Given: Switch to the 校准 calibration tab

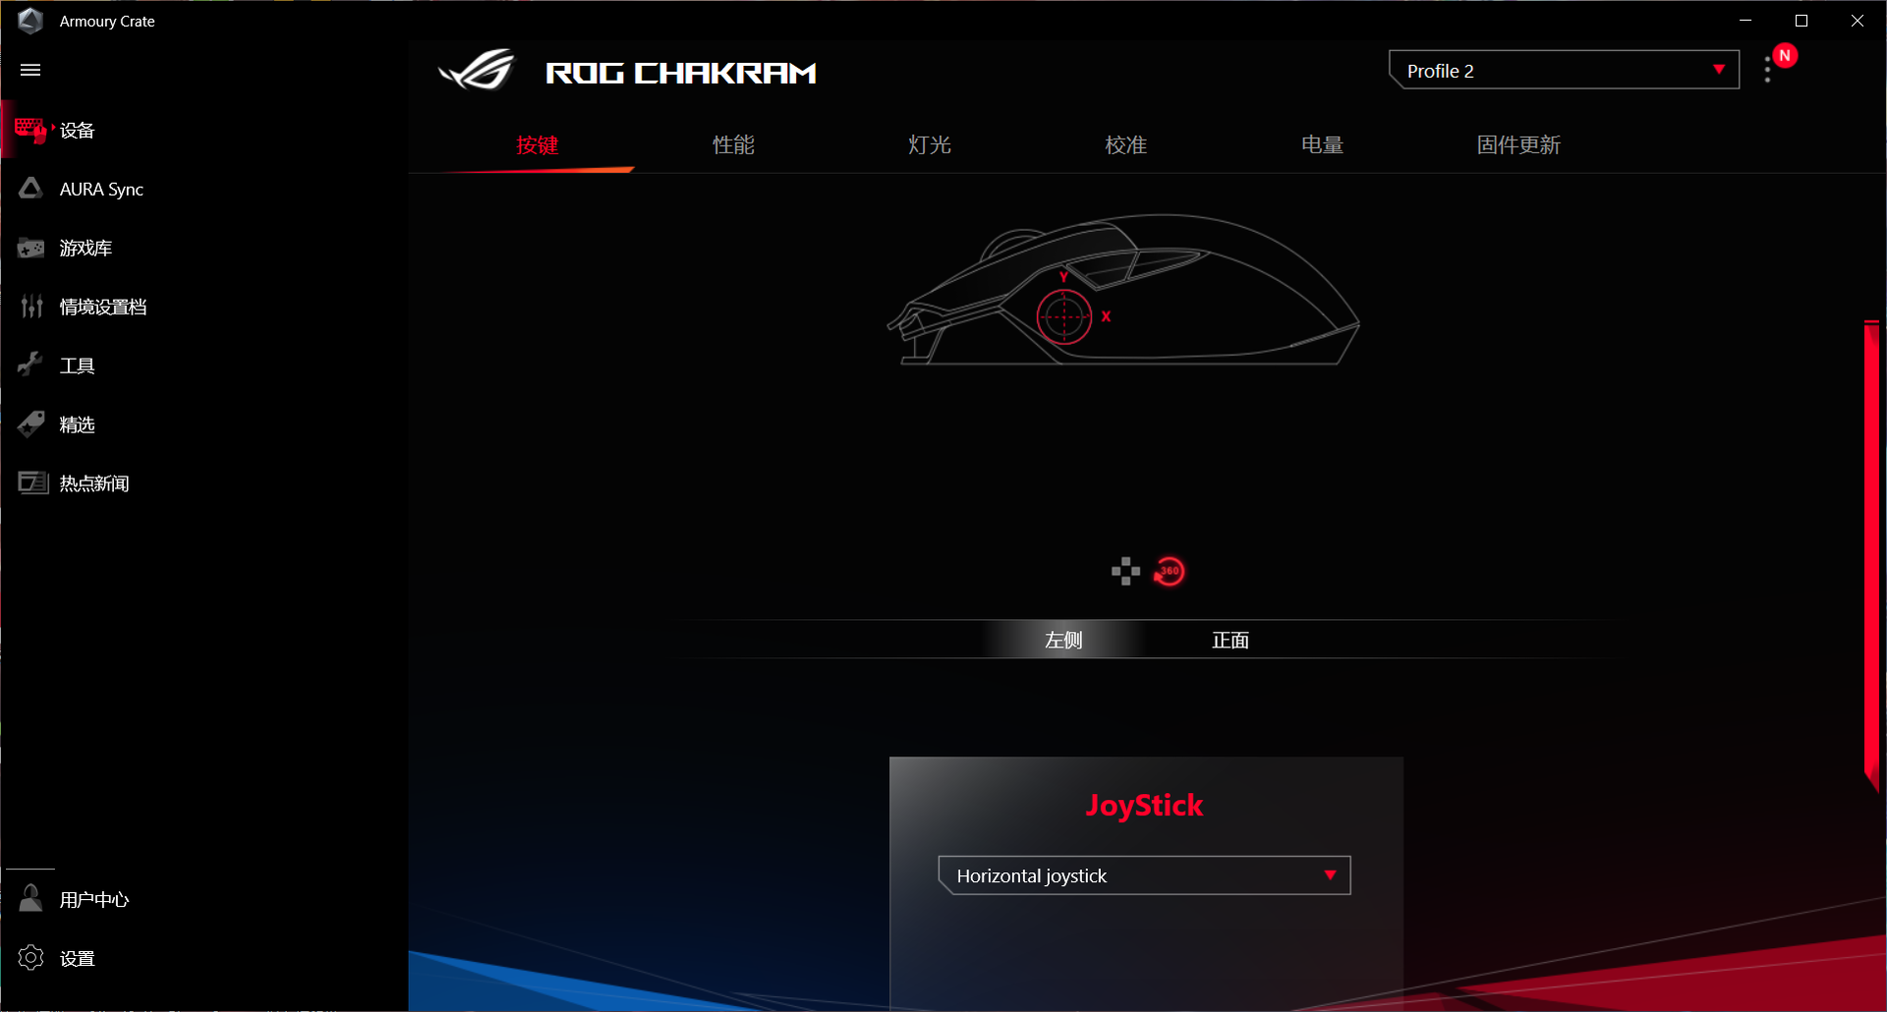Looking at the screenshot, I should tap(1126, 145).
